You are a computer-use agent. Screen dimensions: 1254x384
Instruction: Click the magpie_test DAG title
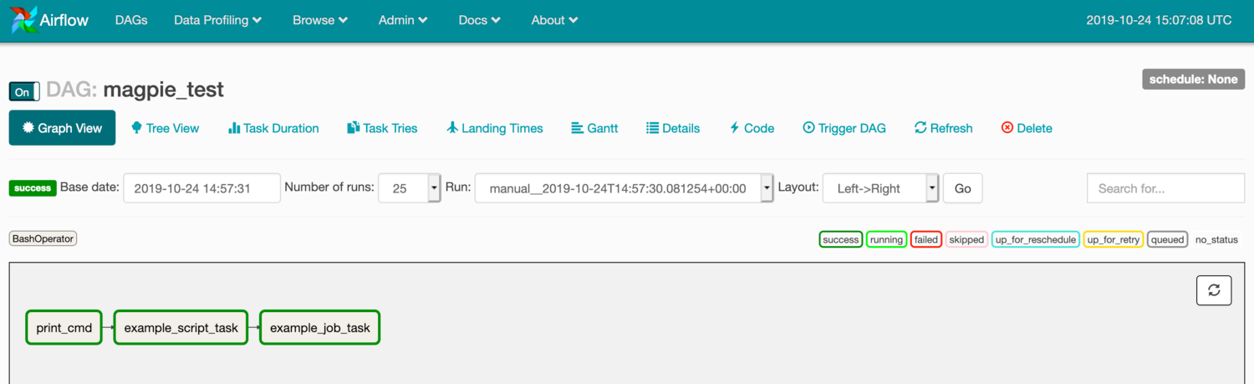pyautogui.click(x=164, y=89)
